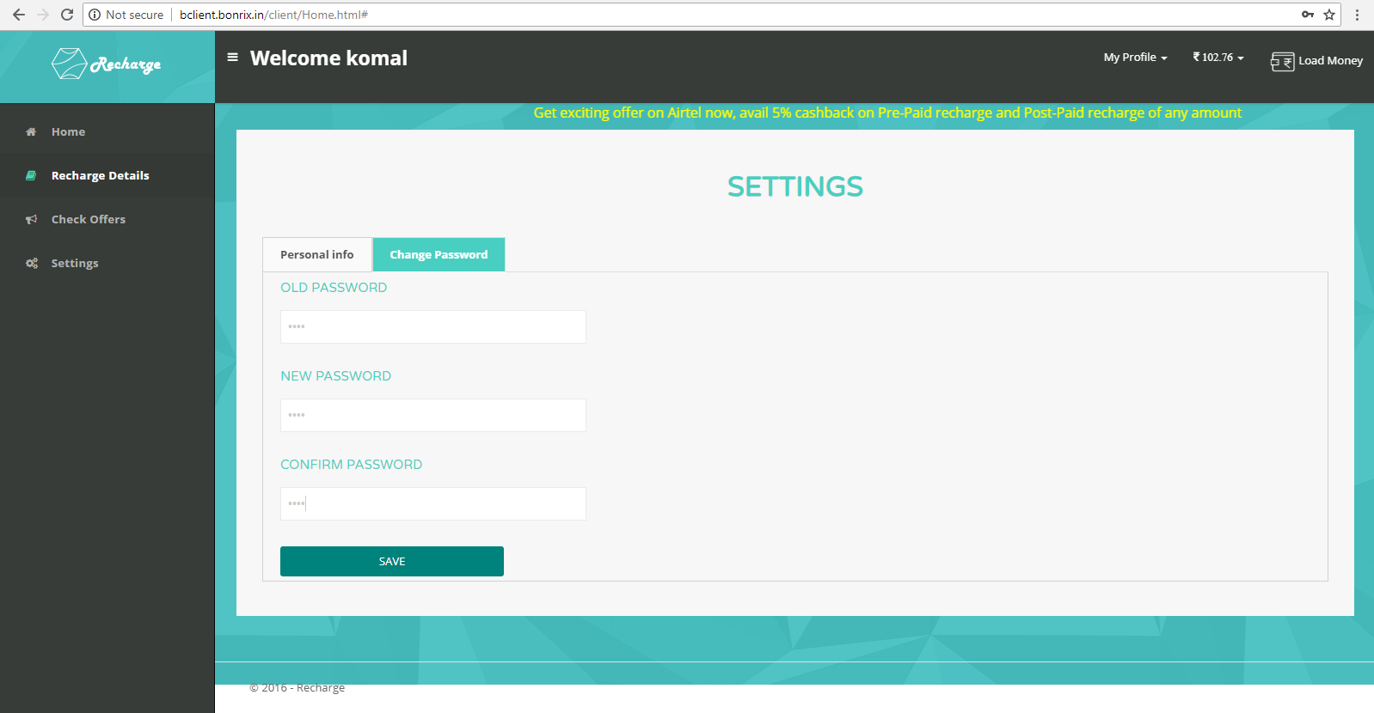This screenshot has width=1374, height=713.
Task: Click the Airtel cashback offer banner text
Action: pyautogui.click(x=887, y=113)
